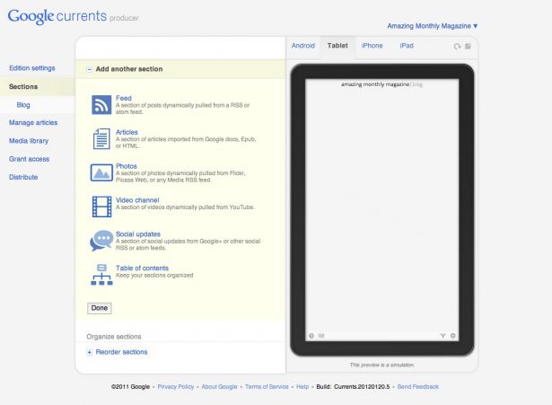This screenshot has width=552, height=405.
Task: Open the Media library
Action: click(x=29, y=141)
